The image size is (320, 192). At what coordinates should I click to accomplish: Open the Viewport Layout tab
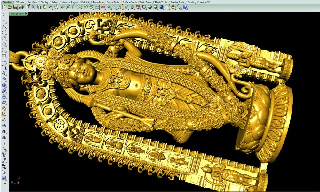click(x=70, y=2)
